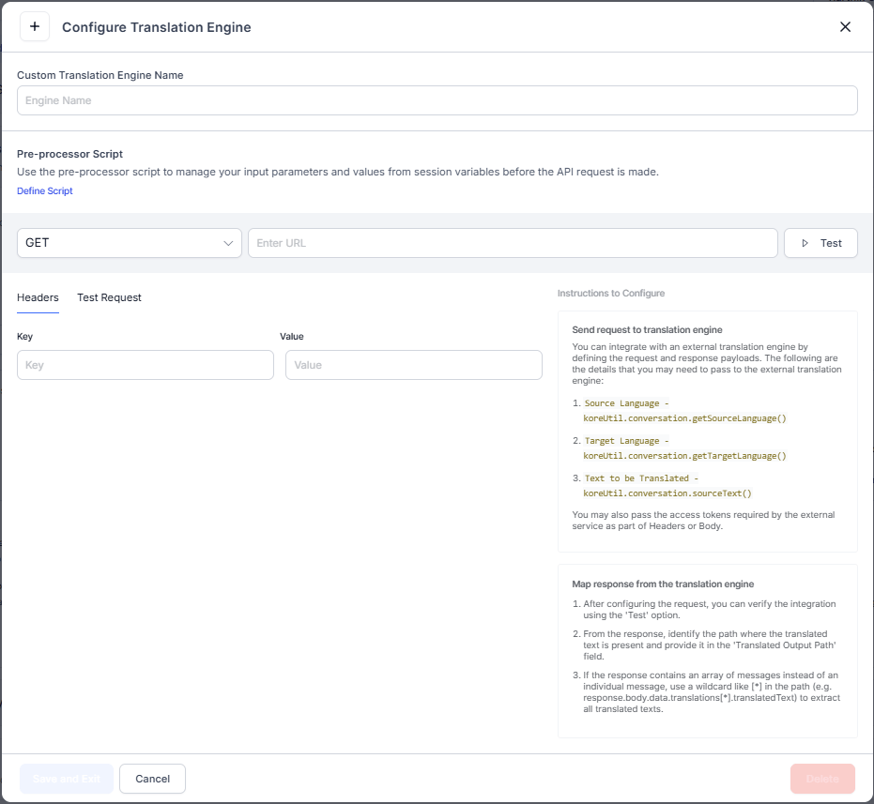Click the Engine Name input field
The height and width of the screenshot is (804, 874).
pyautogui.click(x=437, y=100)
